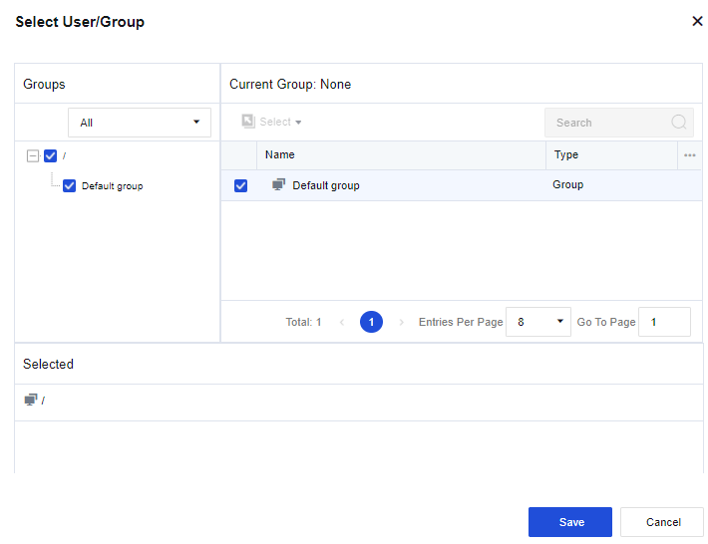Open the Select dropdown menu
Image resolution: width=708 pixels, height=544 pixels.
[x=280, y=122]
